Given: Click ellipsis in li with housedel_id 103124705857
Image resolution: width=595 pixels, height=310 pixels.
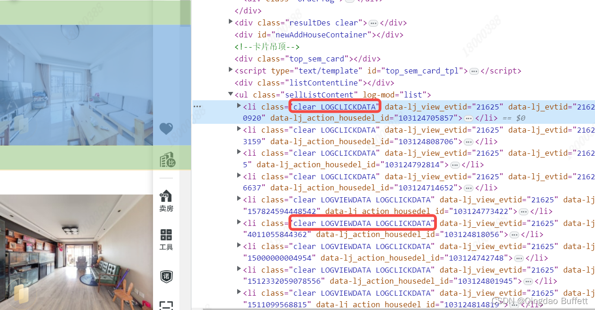Looking at the screenshot, I should pos(468,118).
